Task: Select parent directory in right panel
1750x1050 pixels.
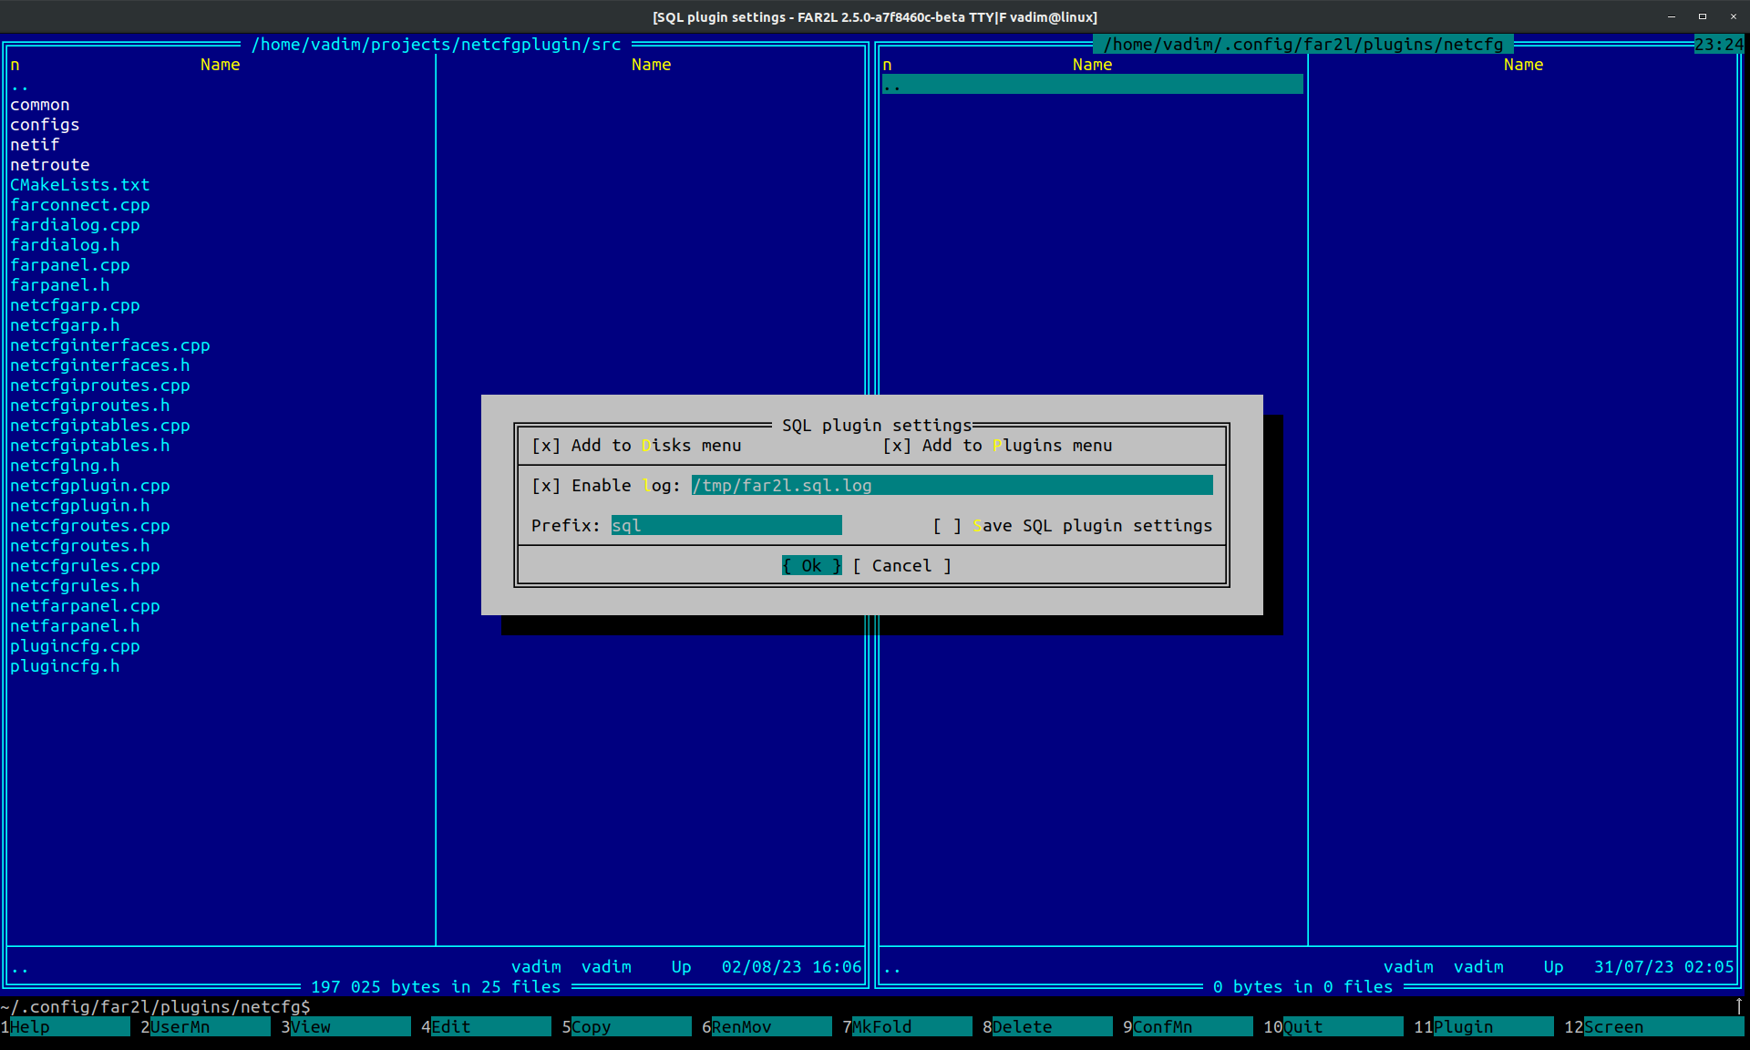Action: (x=1091, y=85)
